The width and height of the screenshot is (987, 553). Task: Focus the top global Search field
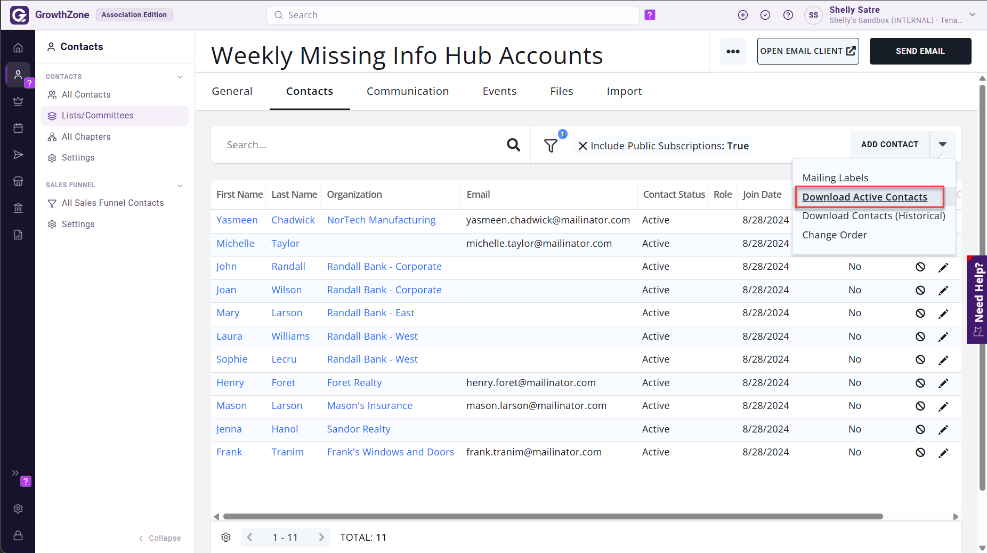(x=452, y=15)
